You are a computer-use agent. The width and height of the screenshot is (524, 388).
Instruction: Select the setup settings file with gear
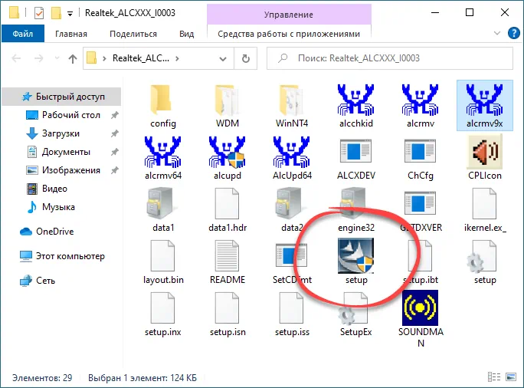[x=485, y=262]
